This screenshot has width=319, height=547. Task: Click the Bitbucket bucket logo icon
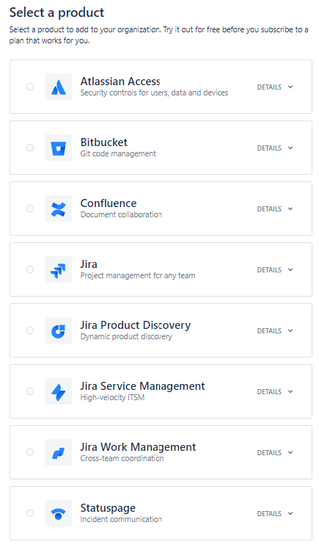click(59, 148)
